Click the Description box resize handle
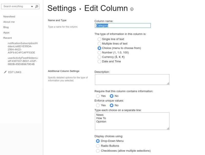This screenshot has width=205, height=155. (168, 83)
